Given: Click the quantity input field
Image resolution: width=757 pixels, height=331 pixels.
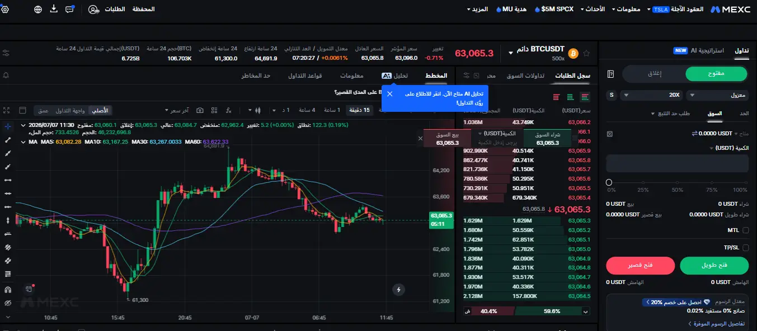Looking at the screenshot, I should [678, 164].
